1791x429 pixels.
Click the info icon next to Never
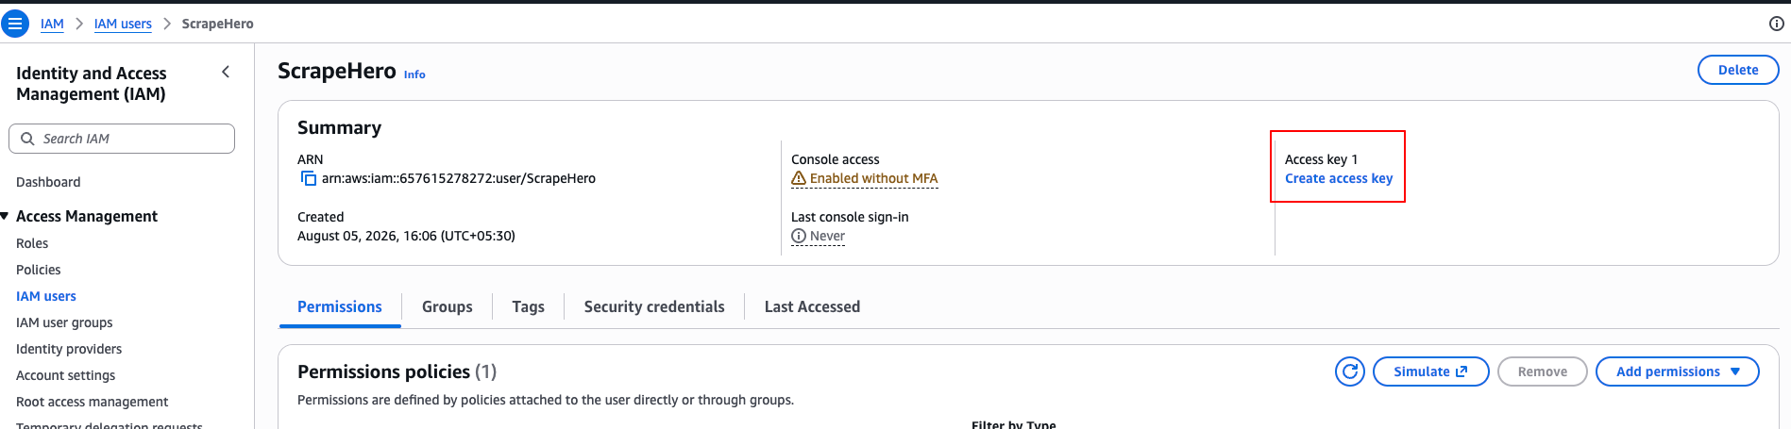(x=799, y=236)
